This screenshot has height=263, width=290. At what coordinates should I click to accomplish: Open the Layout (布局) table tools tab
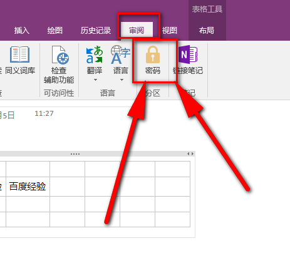click(207, 31)
